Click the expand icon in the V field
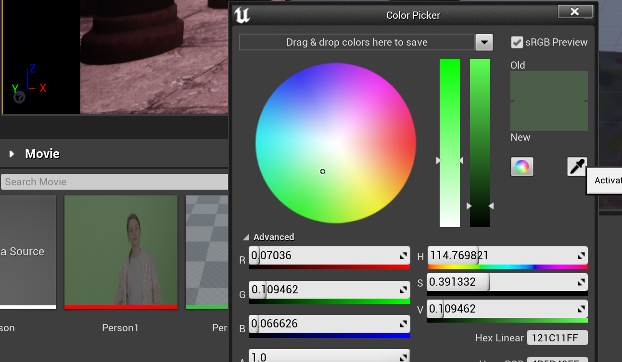This screenshot has height=362, width=622. [581, 309]
